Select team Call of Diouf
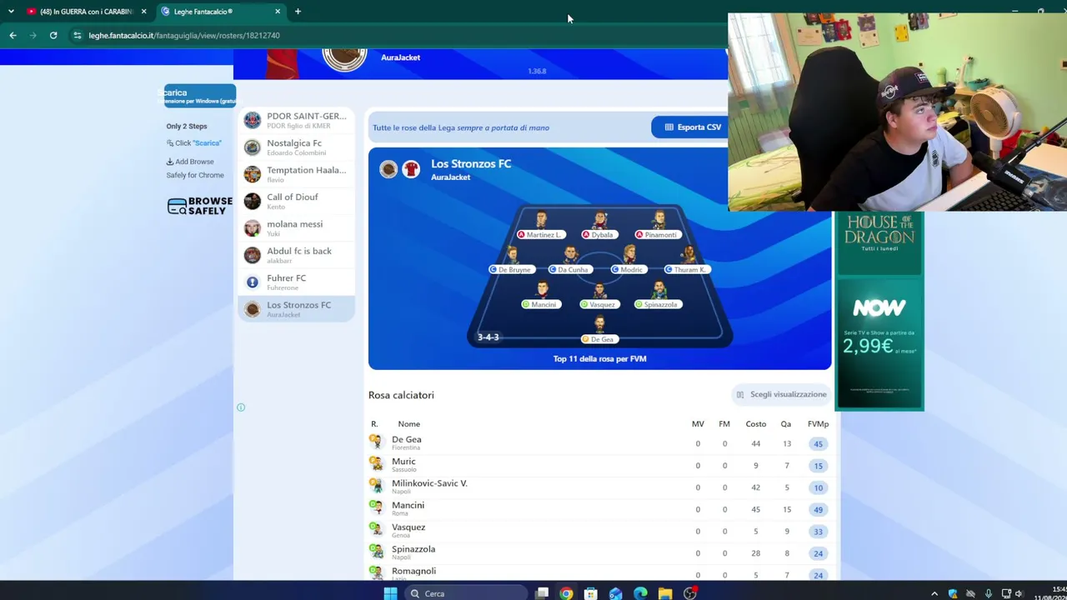 (x=296, y=201)
